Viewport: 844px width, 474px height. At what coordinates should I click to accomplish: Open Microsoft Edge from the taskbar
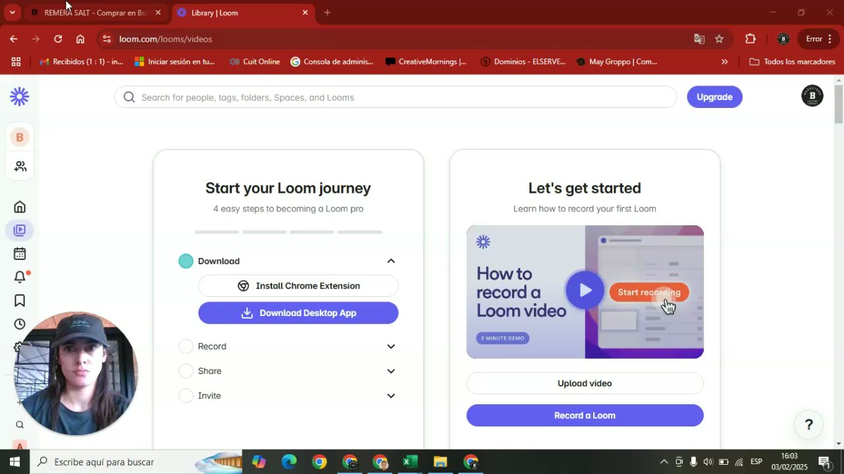click(289, 461)
